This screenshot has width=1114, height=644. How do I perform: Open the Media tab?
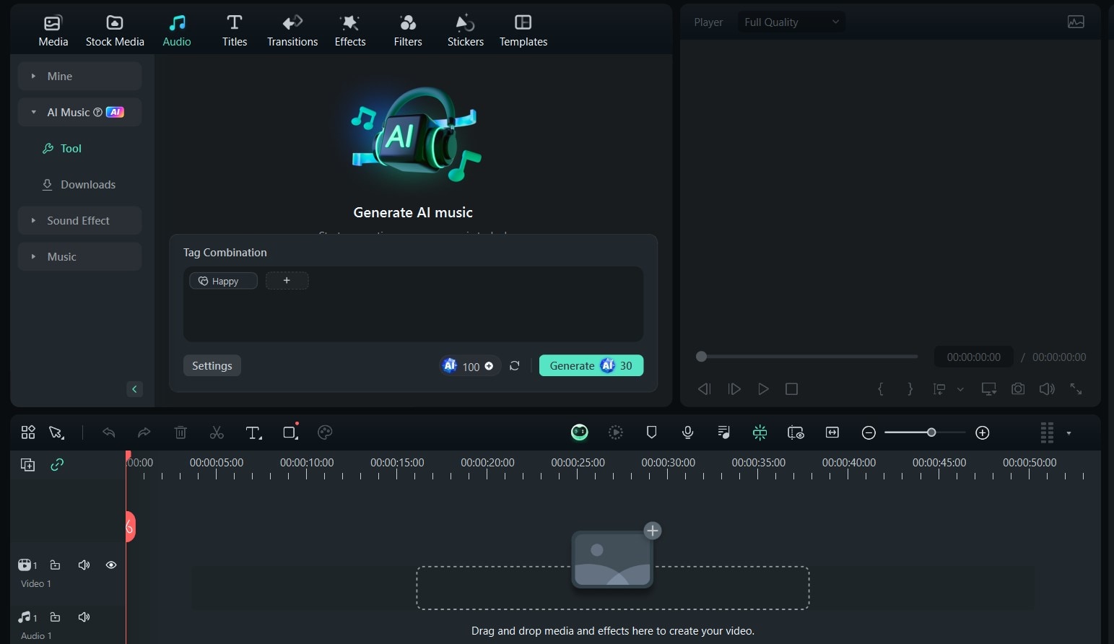(x=53, y=31)
